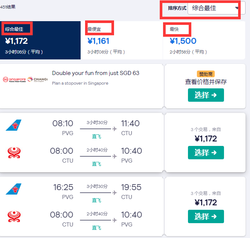Screen dimensions: 250x238
Task: Click '3 个交易，来自' above first ¥1,172
Action: [206, 130]
